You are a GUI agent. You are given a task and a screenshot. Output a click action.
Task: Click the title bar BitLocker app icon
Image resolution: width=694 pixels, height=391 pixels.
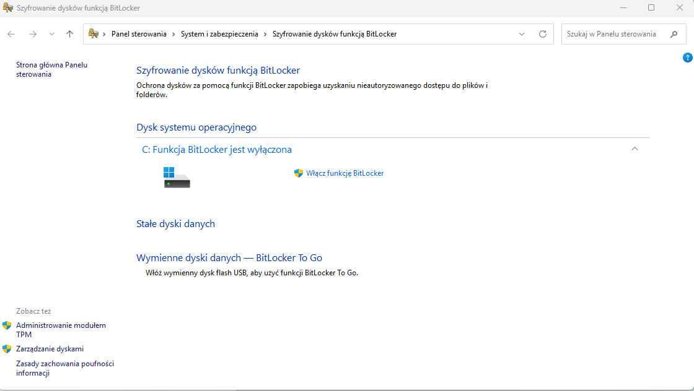point(8,7)
